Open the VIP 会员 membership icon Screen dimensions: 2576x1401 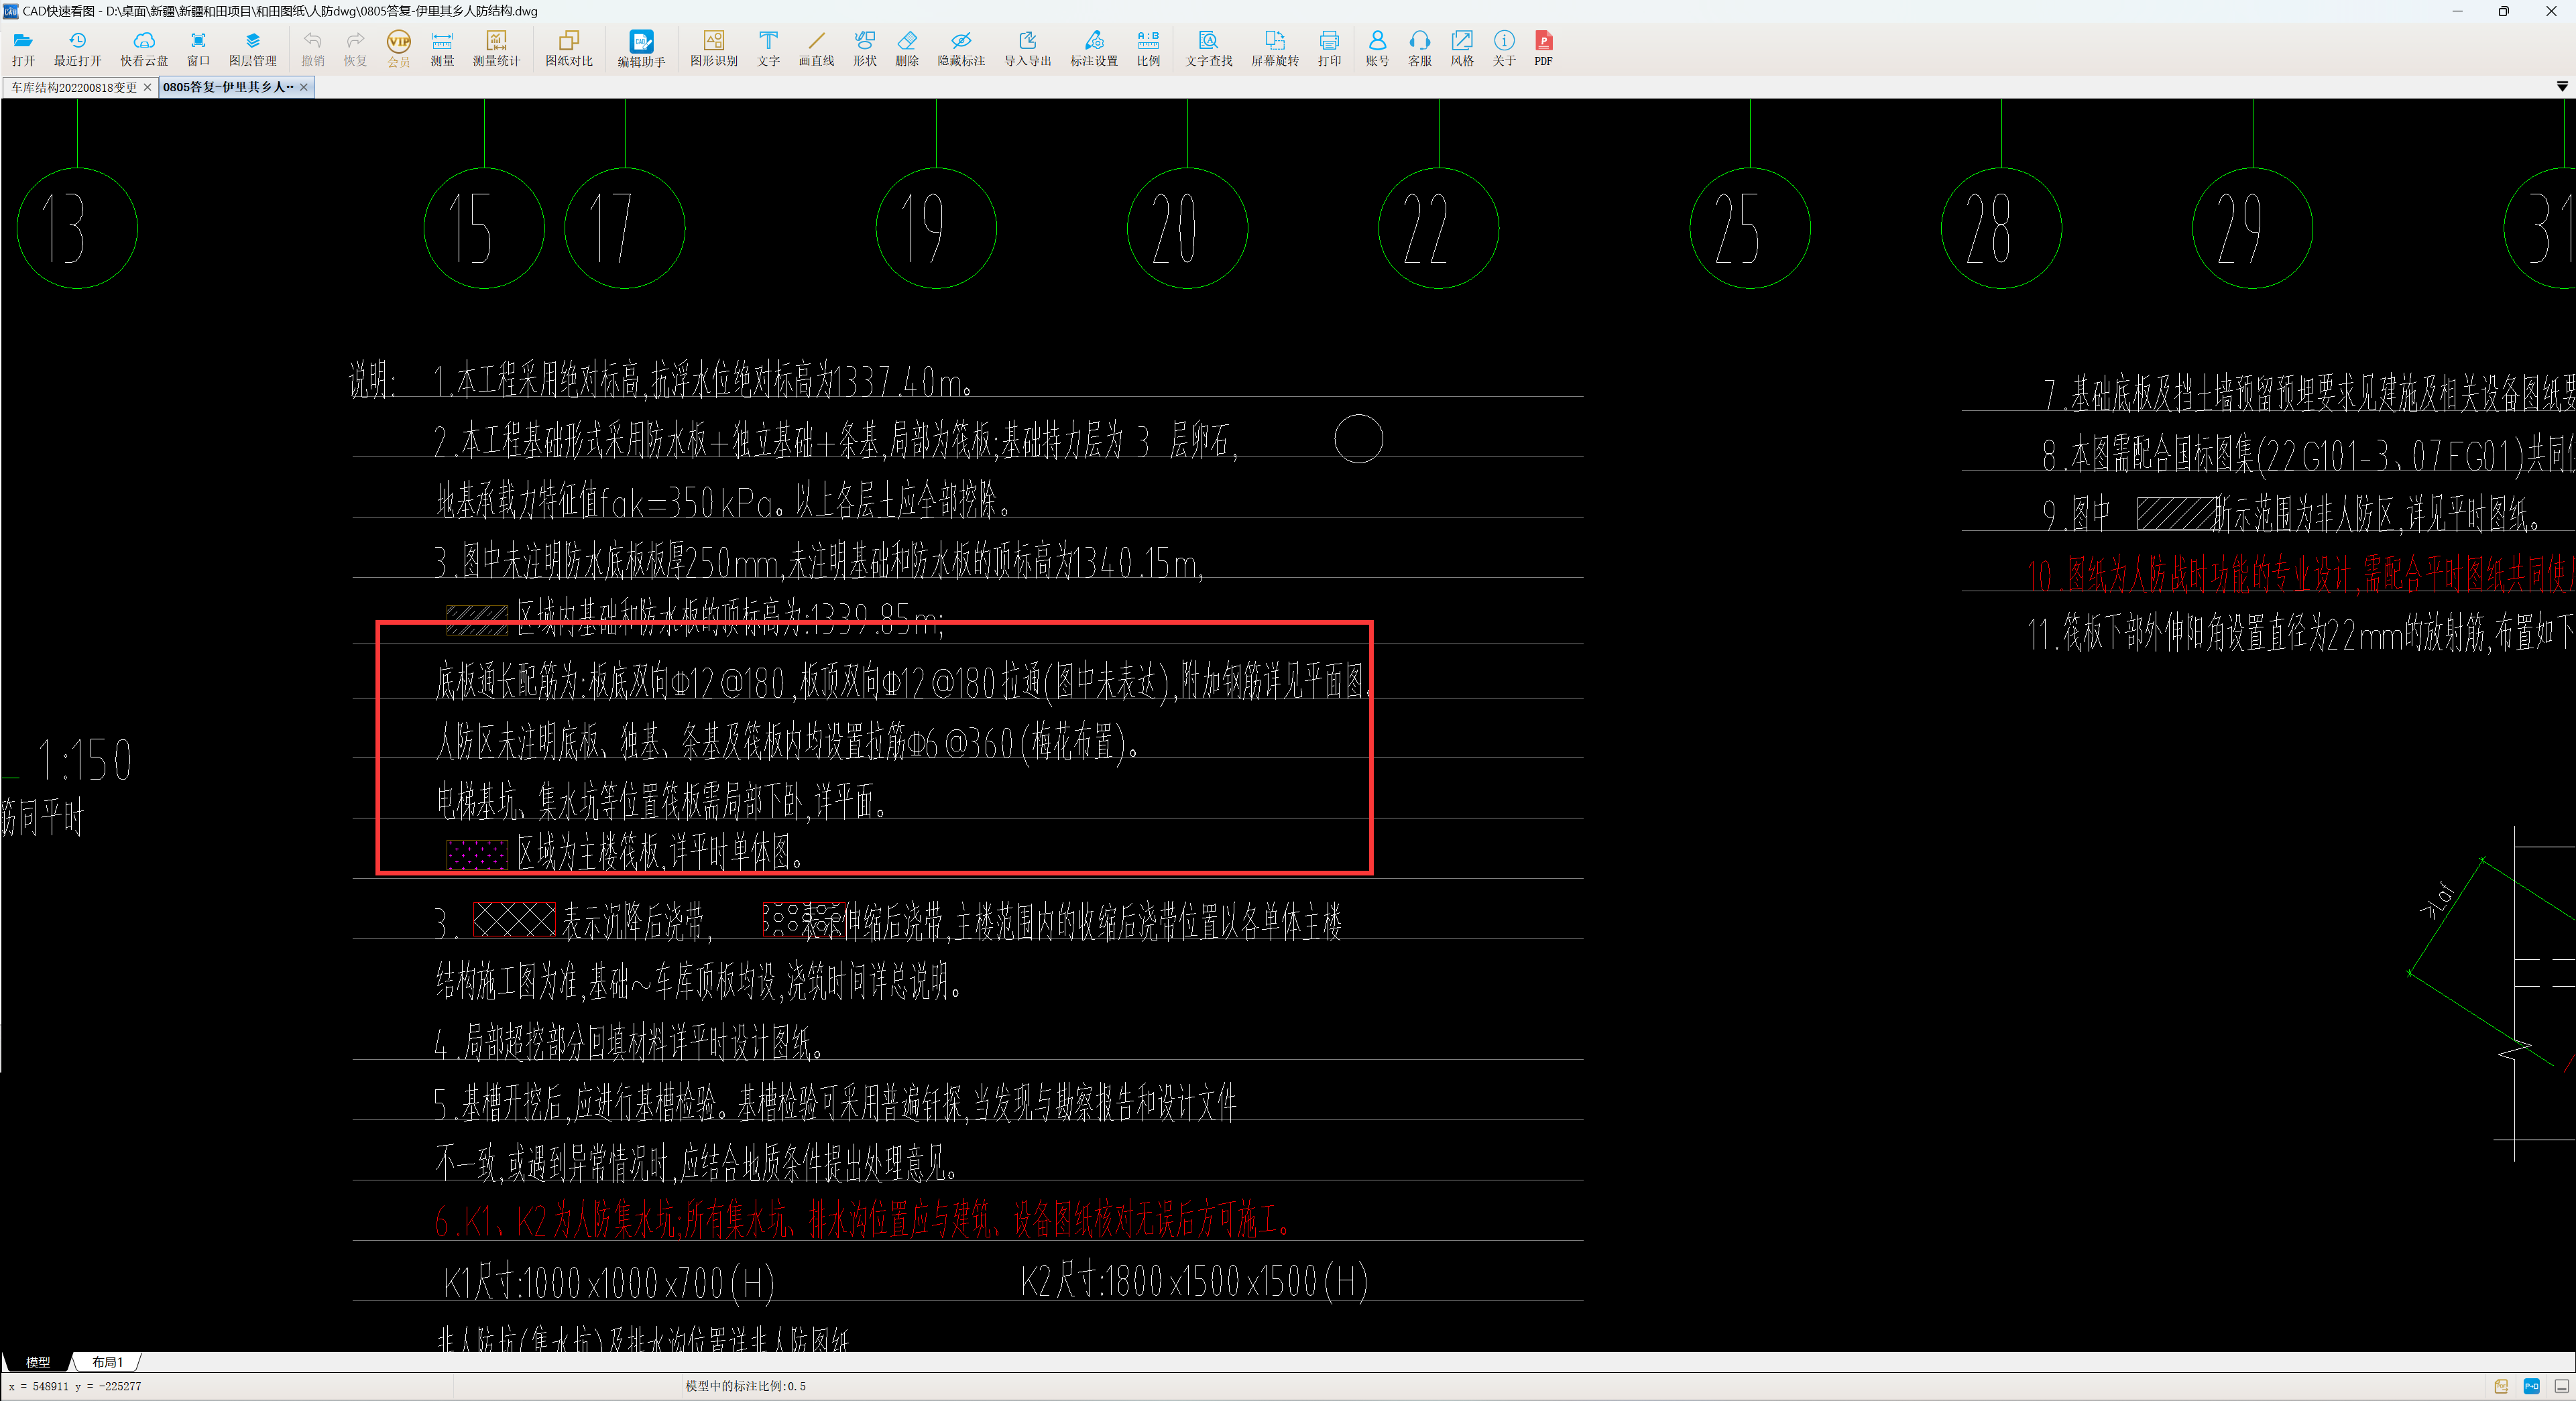(x=398, y=48)
